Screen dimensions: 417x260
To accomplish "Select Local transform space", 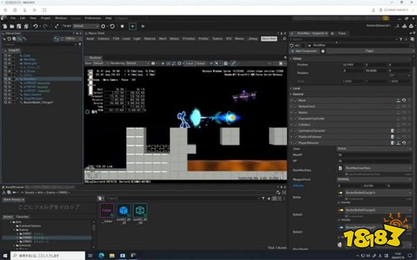I will [x=189, y=63].
